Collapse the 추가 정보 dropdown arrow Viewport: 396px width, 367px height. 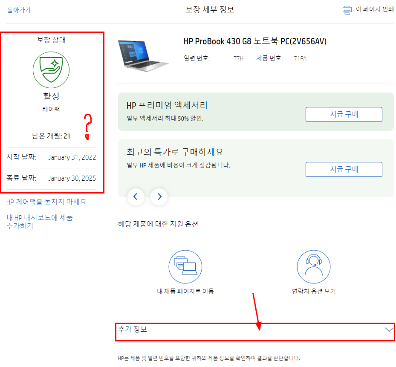tap(389, 329)
